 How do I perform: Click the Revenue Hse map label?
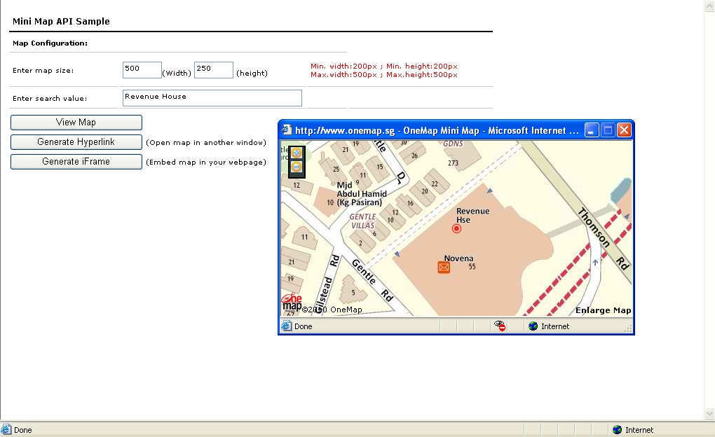click(472, 215)
